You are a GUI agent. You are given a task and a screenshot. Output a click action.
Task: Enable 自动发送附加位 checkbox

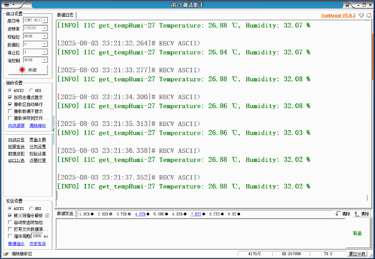click(x=10, y=222)
